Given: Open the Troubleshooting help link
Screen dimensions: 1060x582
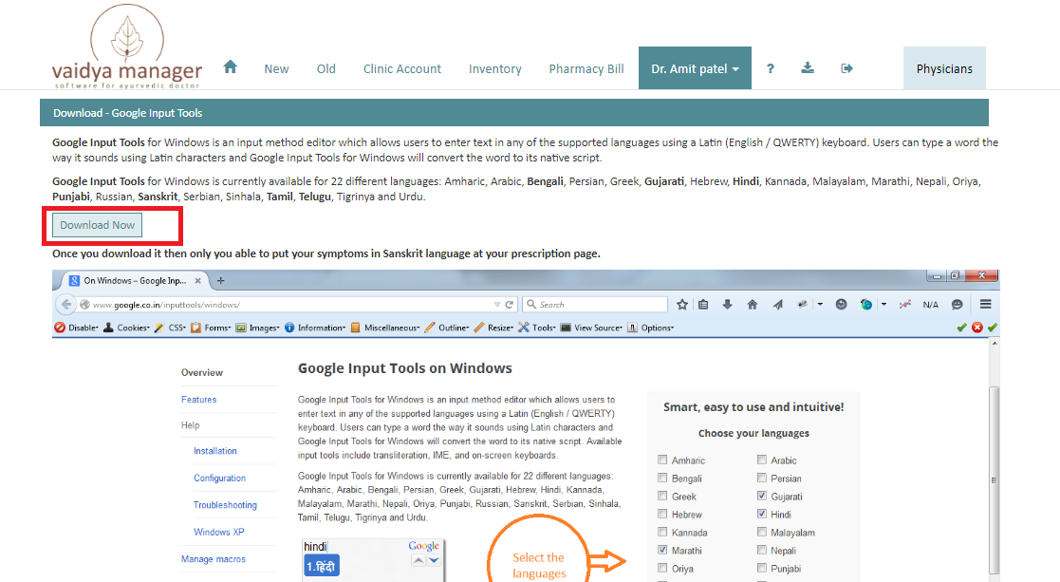Looking at the screenshot, I should pyautogui.click(x=225, y=505).
